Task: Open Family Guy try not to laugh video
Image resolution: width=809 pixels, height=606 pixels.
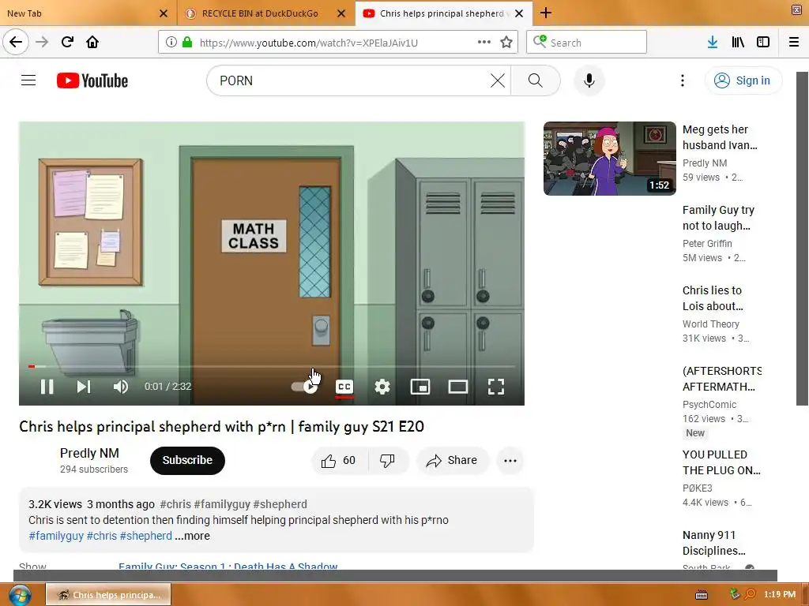Action: (718, 218)
